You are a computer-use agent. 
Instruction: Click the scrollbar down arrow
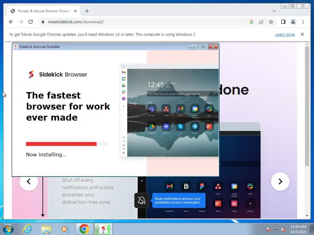[x=307, y=216]
